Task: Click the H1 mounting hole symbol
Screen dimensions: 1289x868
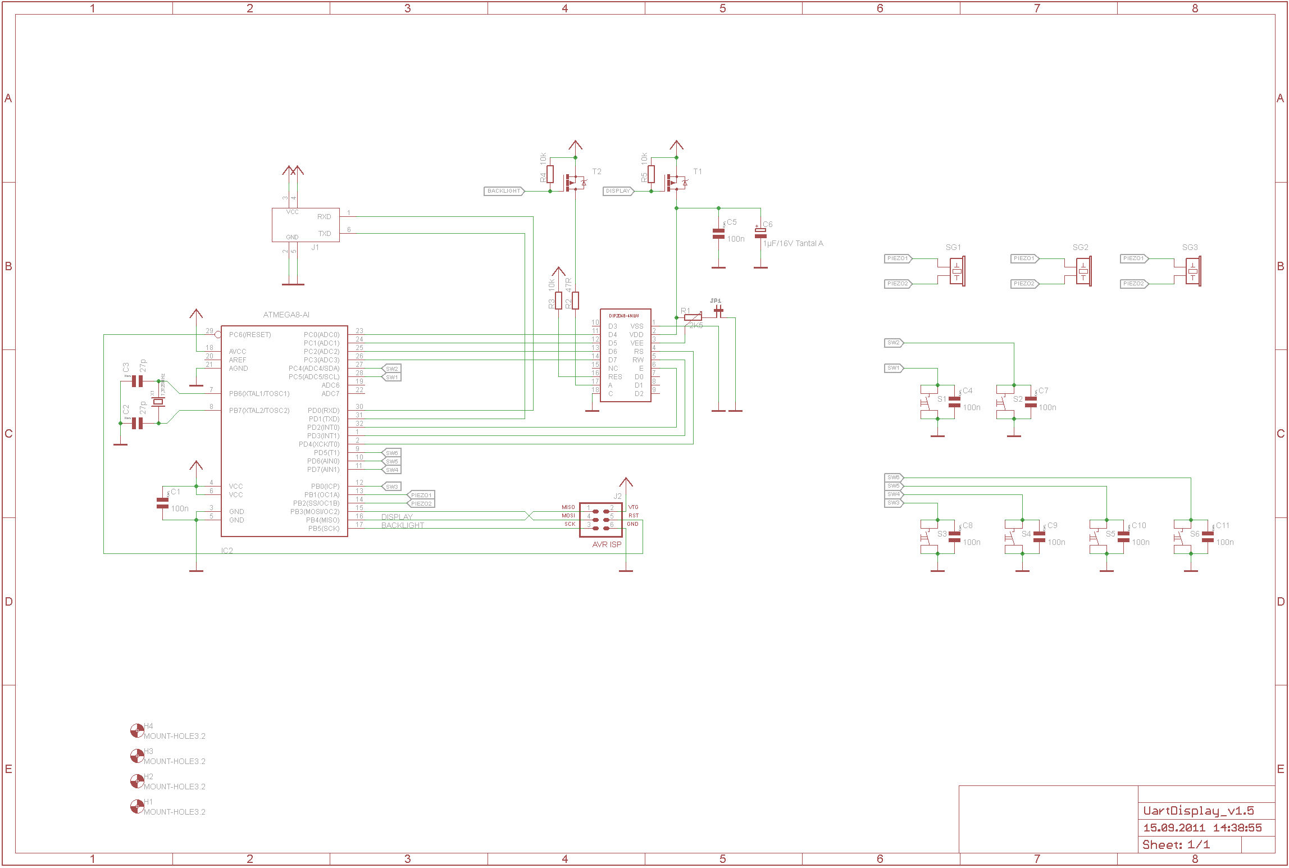Action: pyautogui.click(x=137, y=806)
